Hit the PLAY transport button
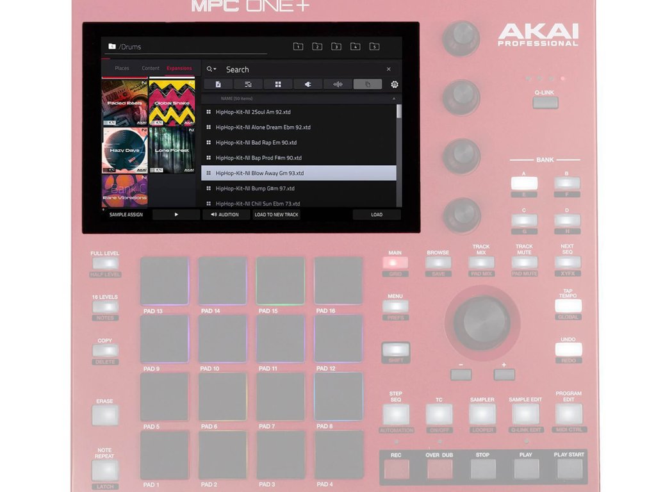 click(526, 469)
